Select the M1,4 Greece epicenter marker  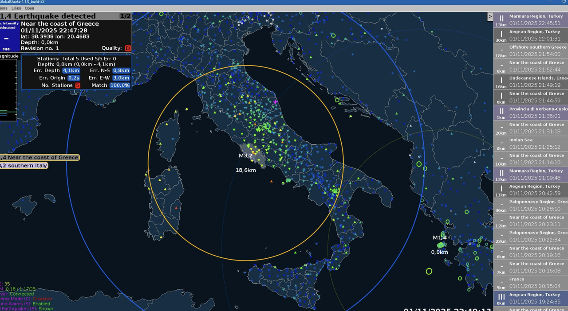[x=441, y=245]
